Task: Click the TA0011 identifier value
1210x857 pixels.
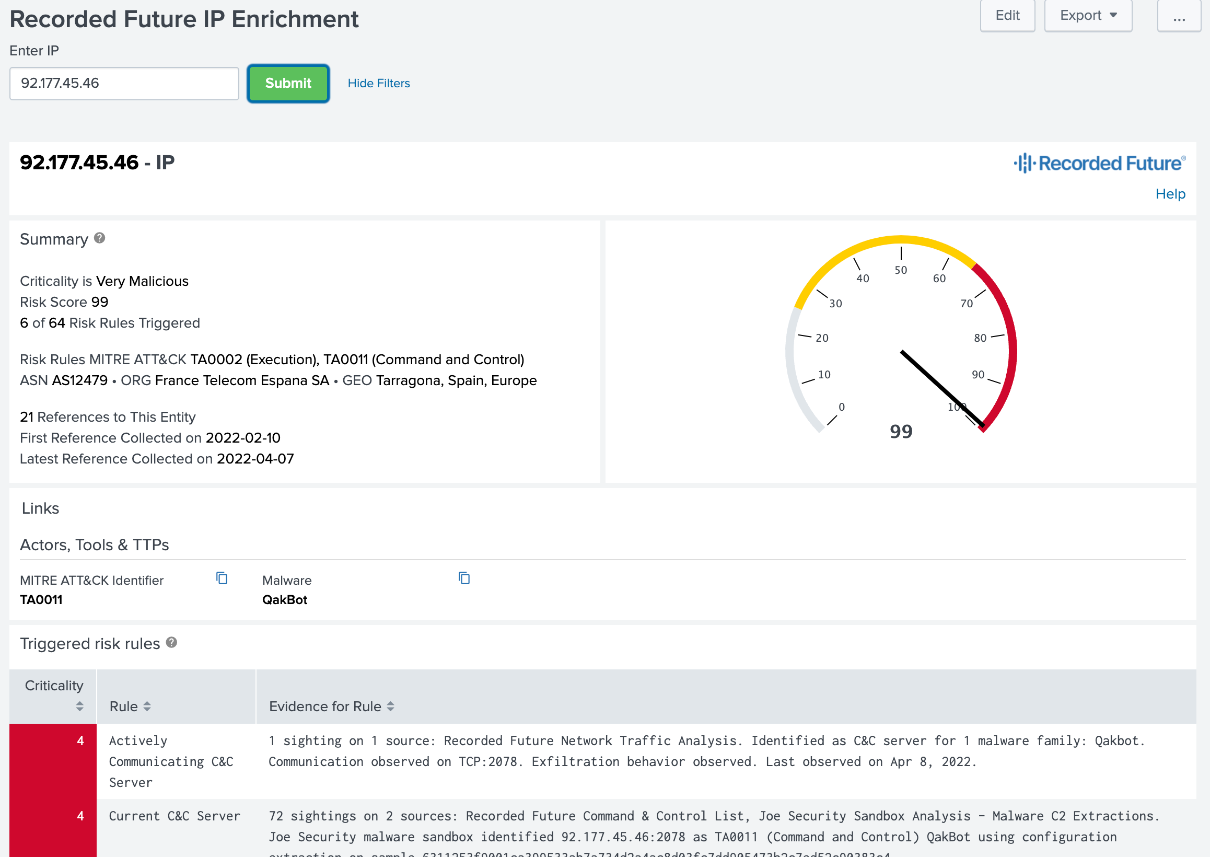Action: (41, 599)
